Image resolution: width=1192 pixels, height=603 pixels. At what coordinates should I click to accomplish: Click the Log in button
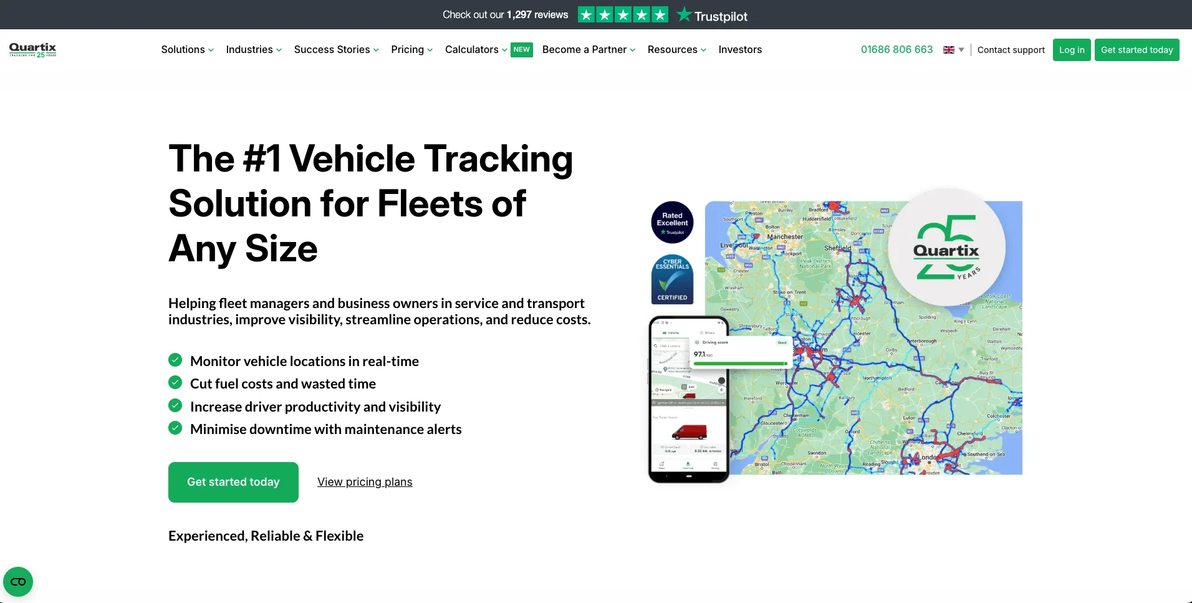pyautogui.click(x=1072, y=50)
